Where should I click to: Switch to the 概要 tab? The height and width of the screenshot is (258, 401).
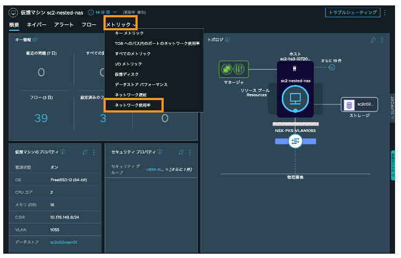pyautogui.click(x=14, y=25)
